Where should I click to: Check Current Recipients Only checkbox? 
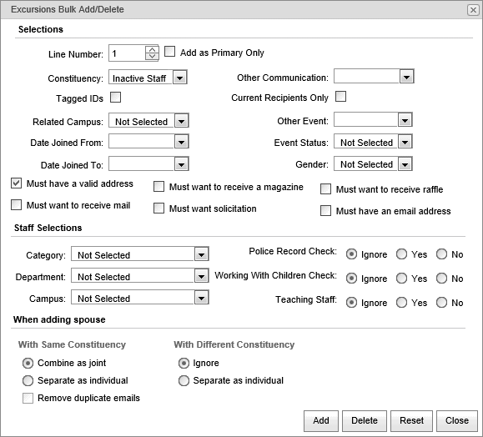340,96
